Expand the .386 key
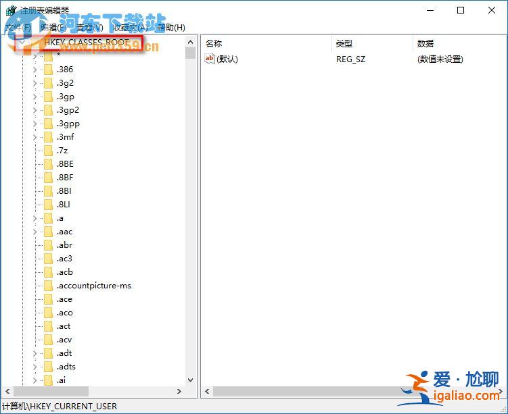 pyautogui.click(x=35, y=70)
